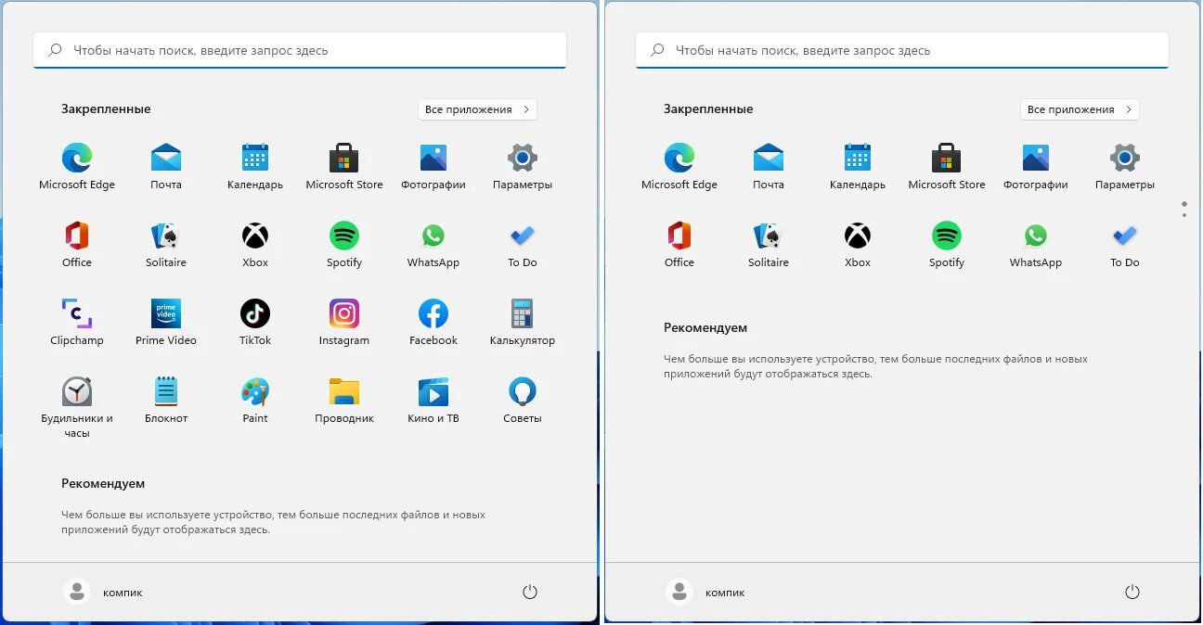Open WhatsApp in right Start menu
The image size is (1203, 625).
1036,245
